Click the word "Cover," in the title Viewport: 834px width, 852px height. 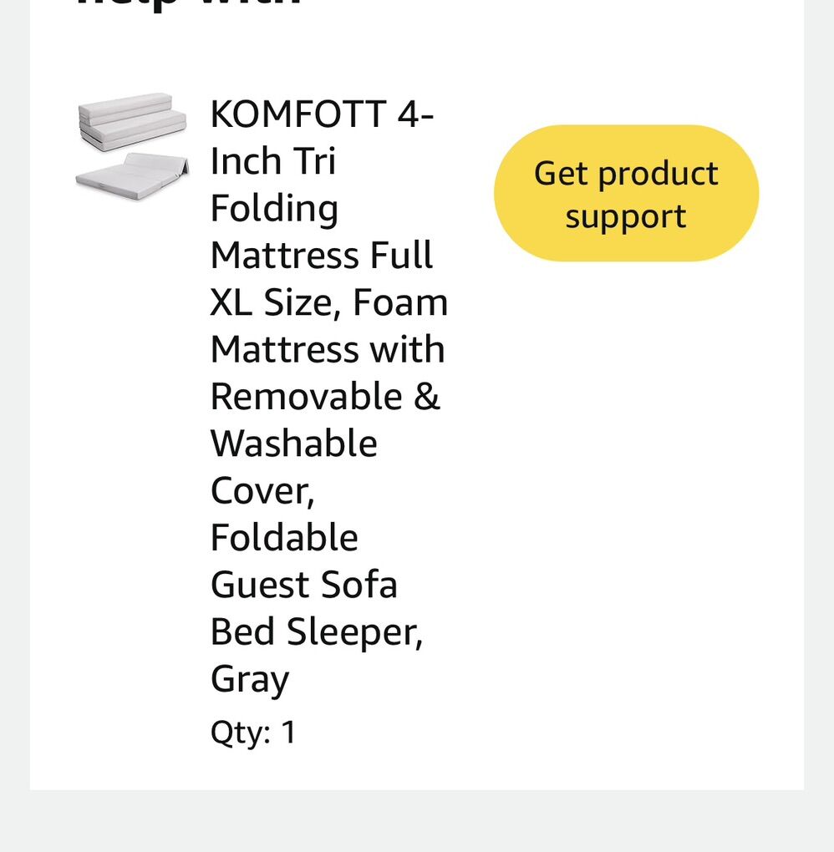pos(262,490)
